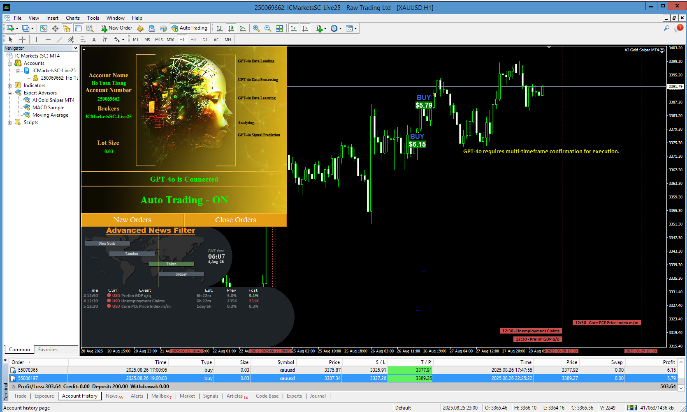Tile chart windows icon
The image size is (687, 412).
point(279,28)
